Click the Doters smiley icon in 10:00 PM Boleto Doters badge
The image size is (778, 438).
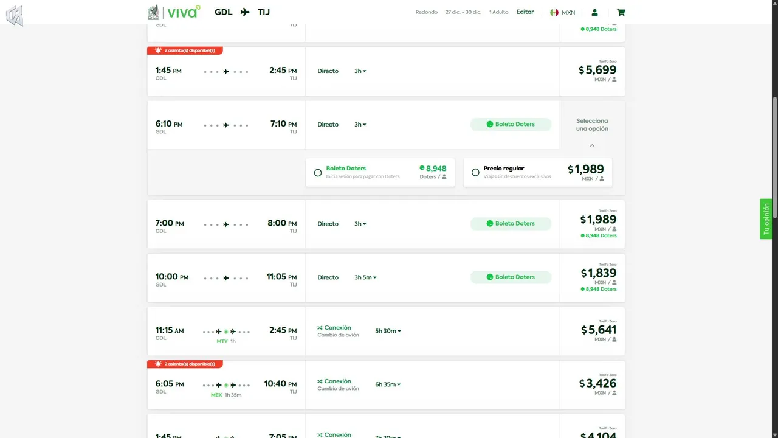coord(489,277)
